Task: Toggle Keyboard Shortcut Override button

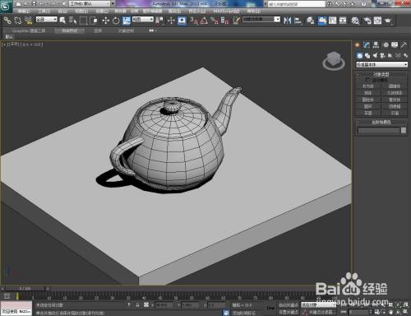Action: (x=182, y=21)
